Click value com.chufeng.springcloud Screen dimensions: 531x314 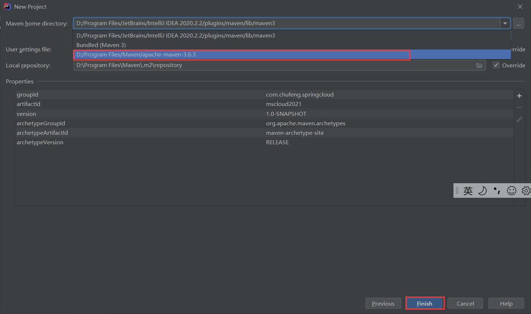(x=300, y=94)
